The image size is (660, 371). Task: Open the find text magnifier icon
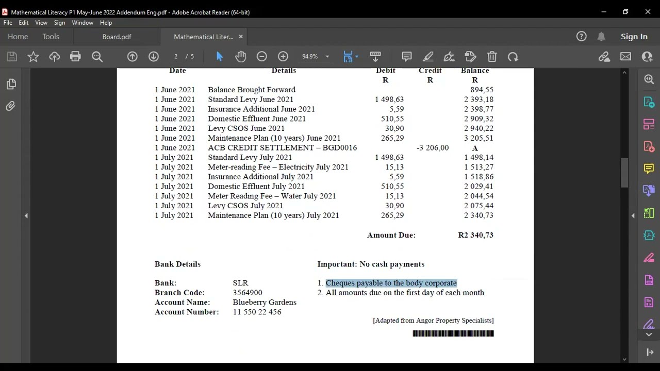(97, 57)
